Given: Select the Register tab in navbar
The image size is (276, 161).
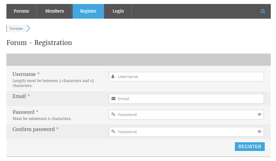Looking at the screenshot, I should pos(88,11).
